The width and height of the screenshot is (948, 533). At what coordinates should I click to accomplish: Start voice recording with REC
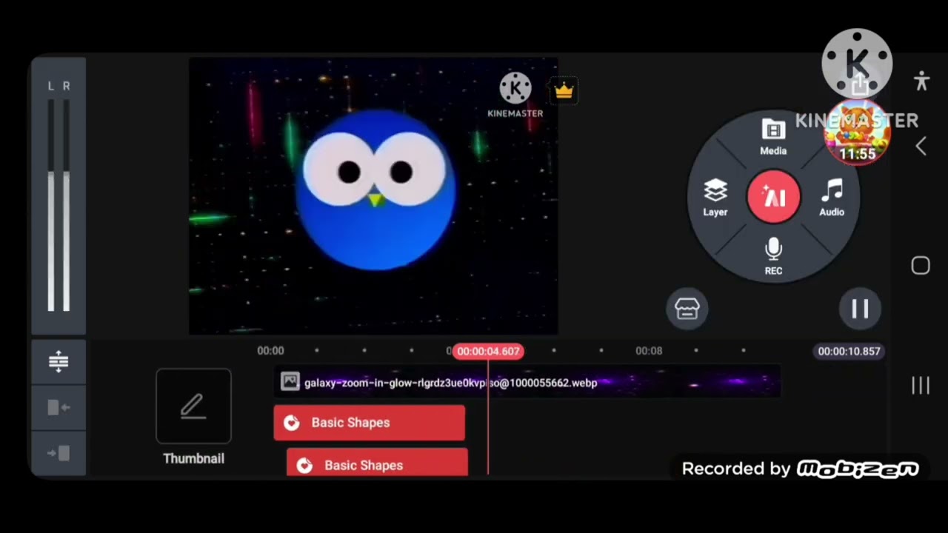click(773, 256)
